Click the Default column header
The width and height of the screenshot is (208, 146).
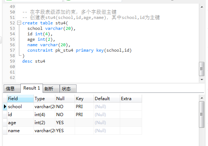tap(107, 99)
